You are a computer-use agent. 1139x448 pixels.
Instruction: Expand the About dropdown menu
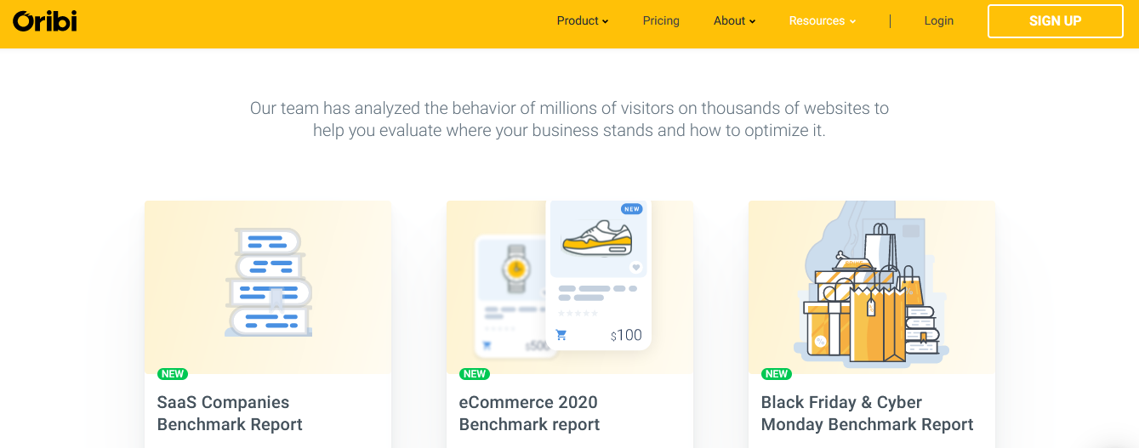tap(734, 20)
